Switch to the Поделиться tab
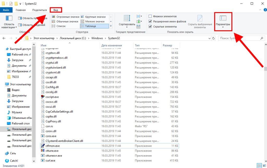 [40, 10]
